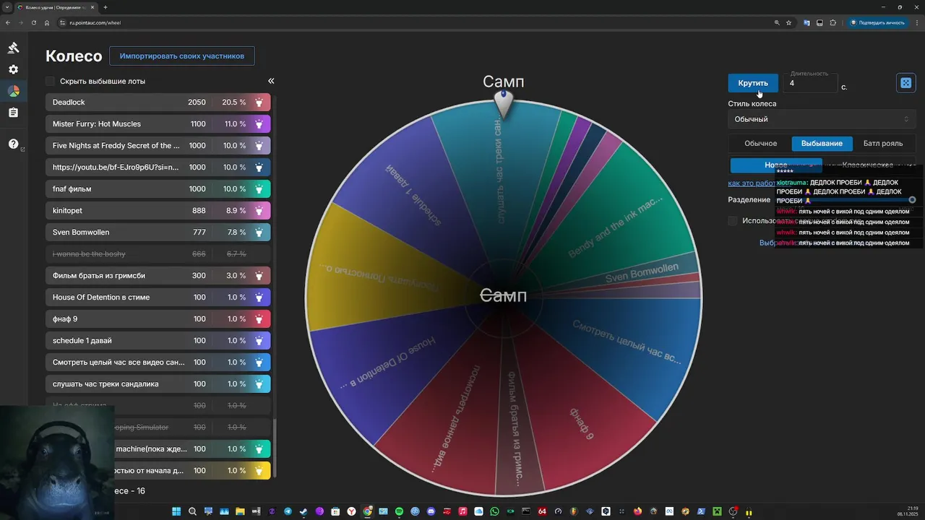Open settings gear in left sidebar

click(13, 69)
